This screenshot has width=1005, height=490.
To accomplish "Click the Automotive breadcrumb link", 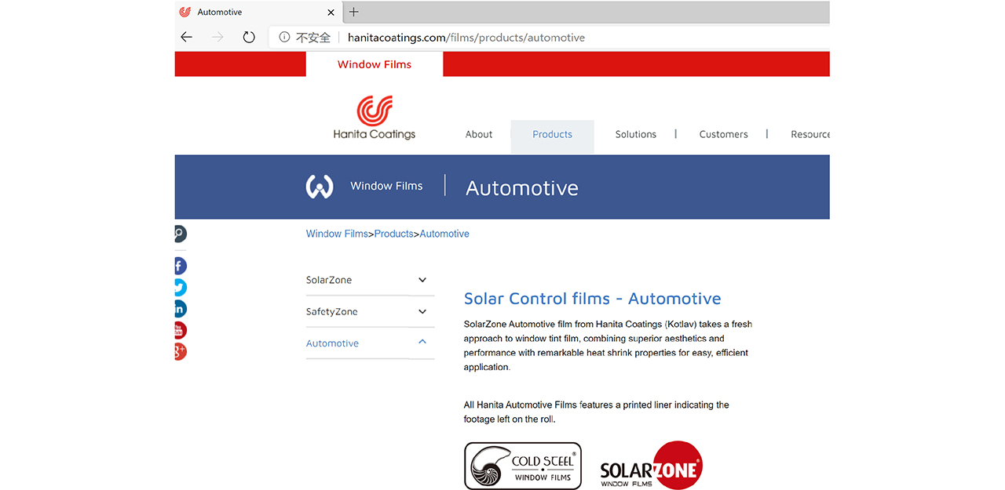I will coord(444,234).
